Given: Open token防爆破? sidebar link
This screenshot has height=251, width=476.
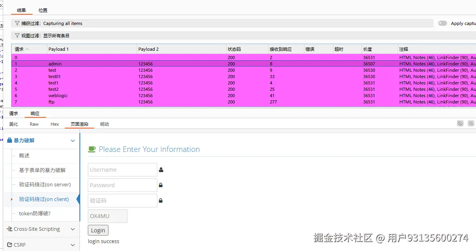Looking at the screenshot, I should tap(35, 213).
